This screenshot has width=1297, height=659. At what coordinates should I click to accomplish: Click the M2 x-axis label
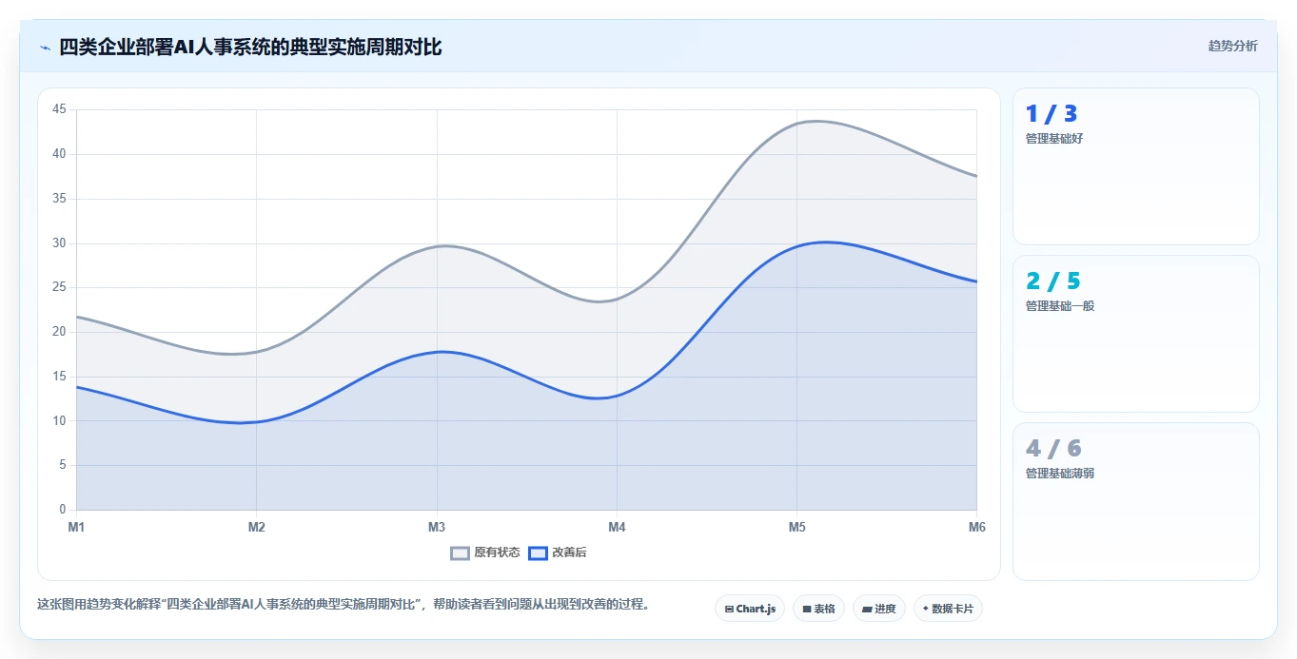[256, 526]
